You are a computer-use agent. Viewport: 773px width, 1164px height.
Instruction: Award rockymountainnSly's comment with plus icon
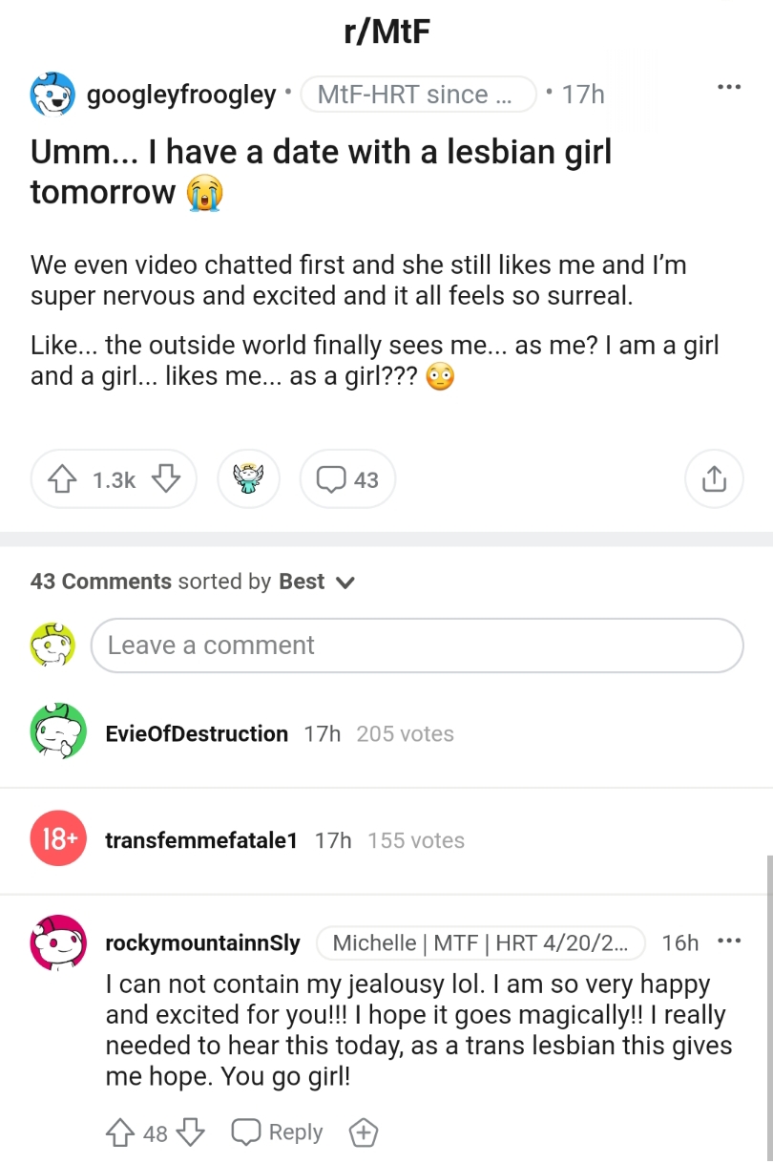(364, 1132)
